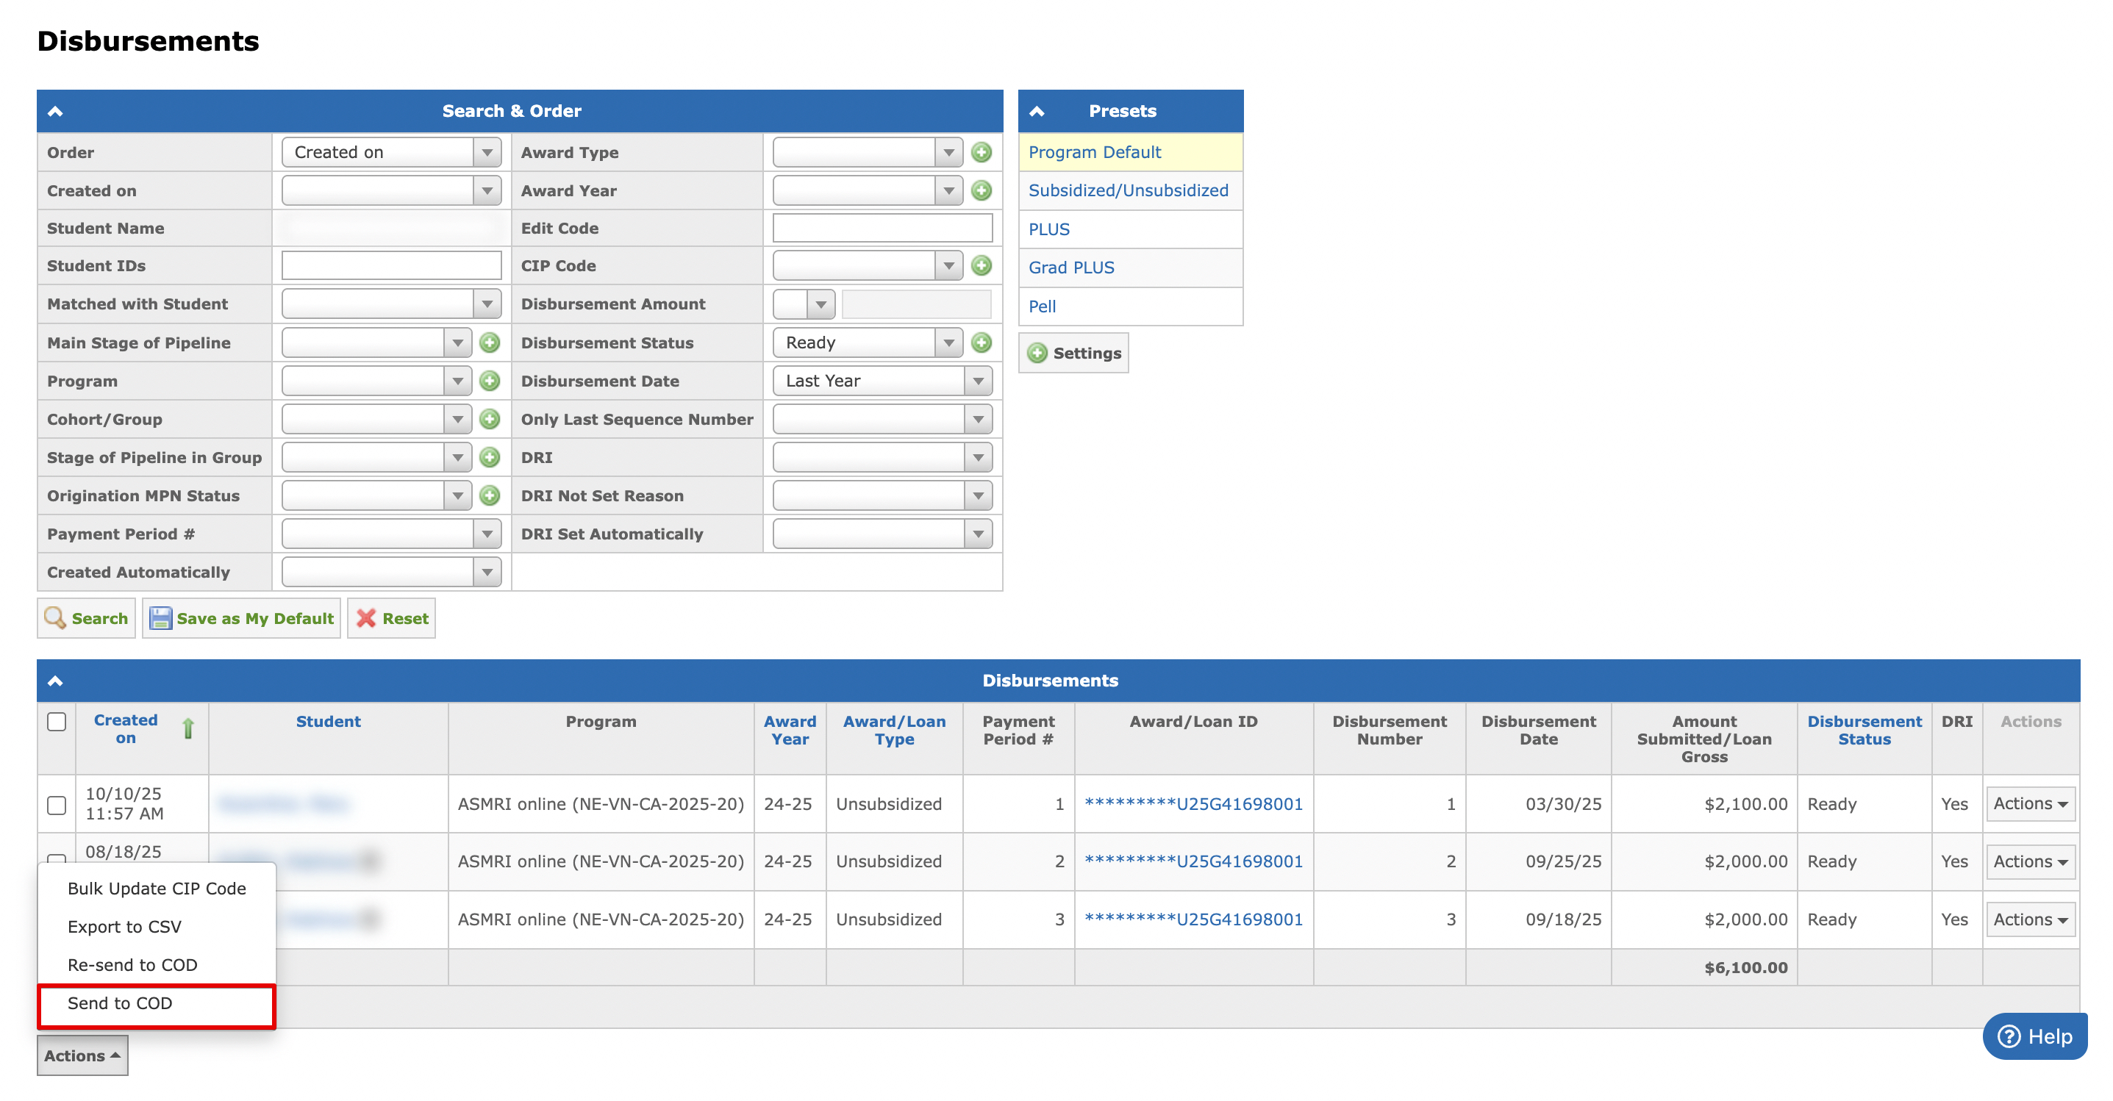Click the plus icon beside Origination MPN Status
This screenshot has height=1101, width=2113.
[x=490, y=496]
